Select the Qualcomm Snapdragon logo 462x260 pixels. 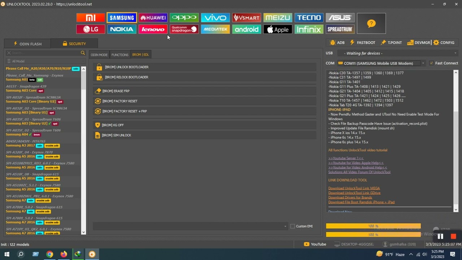[184, 29]
